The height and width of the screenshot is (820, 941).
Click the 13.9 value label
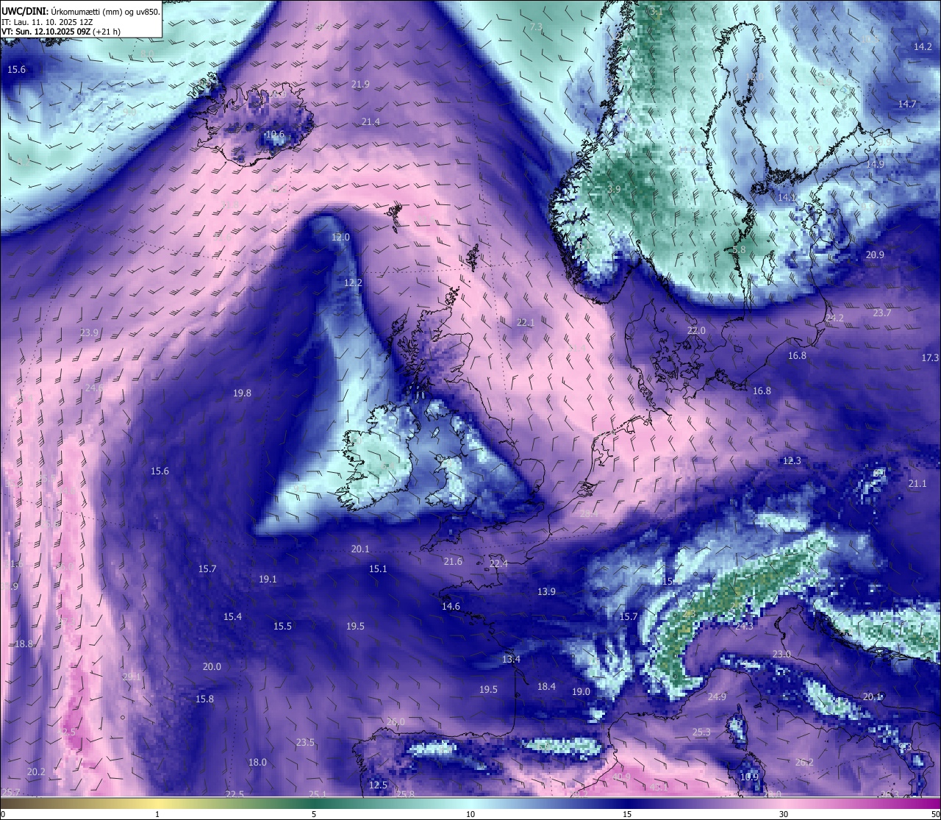(546, 592)
